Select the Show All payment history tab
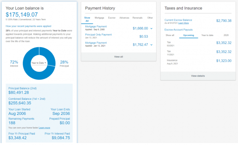238x145 pixels. point(87,19)
